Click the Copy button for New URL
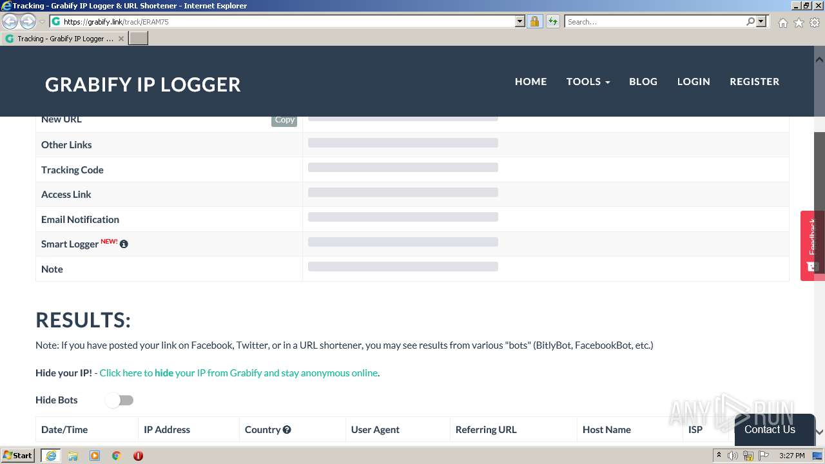Screen dimensions: 825x464 [x=284, y=121]
